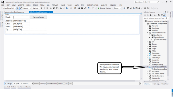The image size is (173, 97).
Task: Collapse the App_WebReferences folder
Action: click(147, 33)
